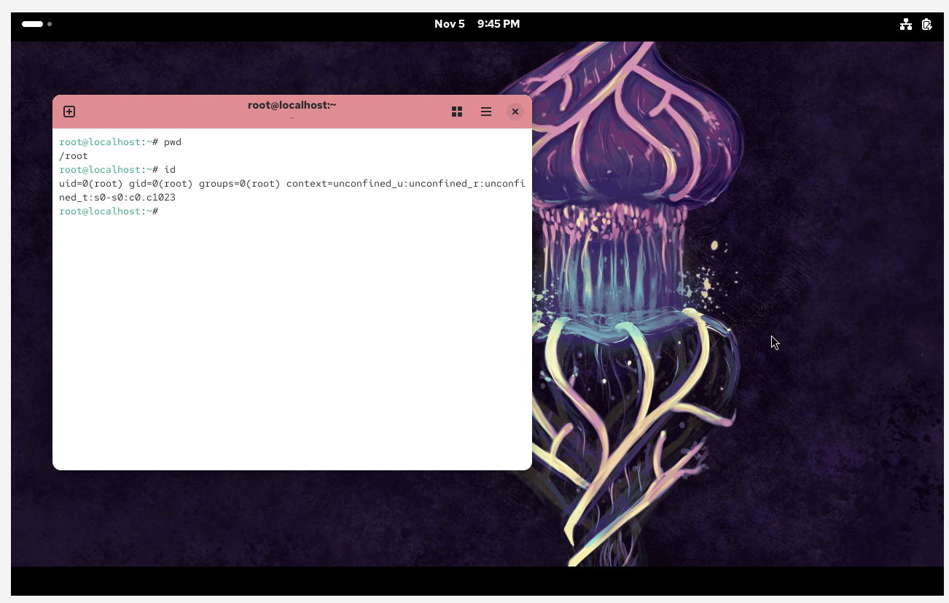Click the ned_t:s0-s0:c0.c1023 output line
The height and width of the screenshot is (603, 949).
click(x=117, y=198)
